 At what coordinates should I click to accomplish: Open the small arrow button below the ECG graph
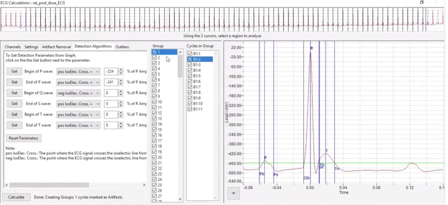pos(234,193)
